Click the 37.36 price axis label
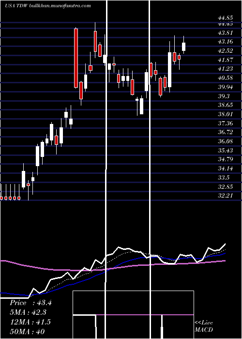 [x=226, y=123]
